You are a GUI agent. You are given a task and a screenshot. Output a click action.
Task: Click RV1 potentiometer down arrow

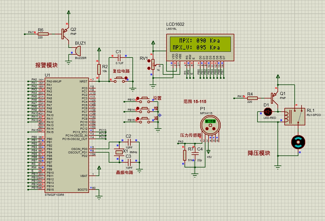point(148,68)
